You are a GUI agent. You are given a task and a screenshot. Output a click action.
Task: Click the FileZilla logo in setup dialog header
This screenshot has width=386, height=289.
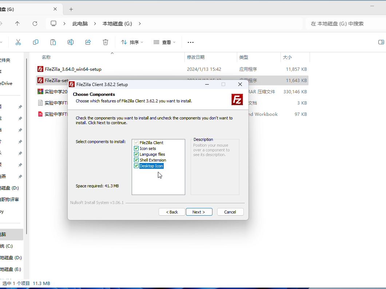point(237,99)
